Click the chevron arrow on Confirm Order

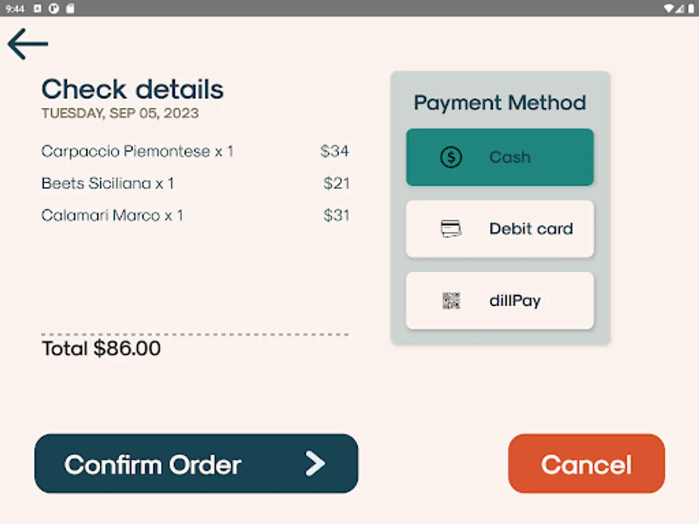[x=315, y=464]
